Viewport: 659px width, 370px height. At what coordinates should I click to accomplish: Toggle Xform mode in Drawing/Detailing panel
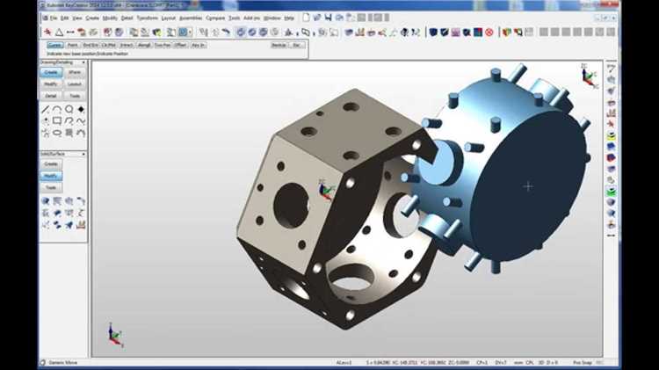click(x=75, y=72)
